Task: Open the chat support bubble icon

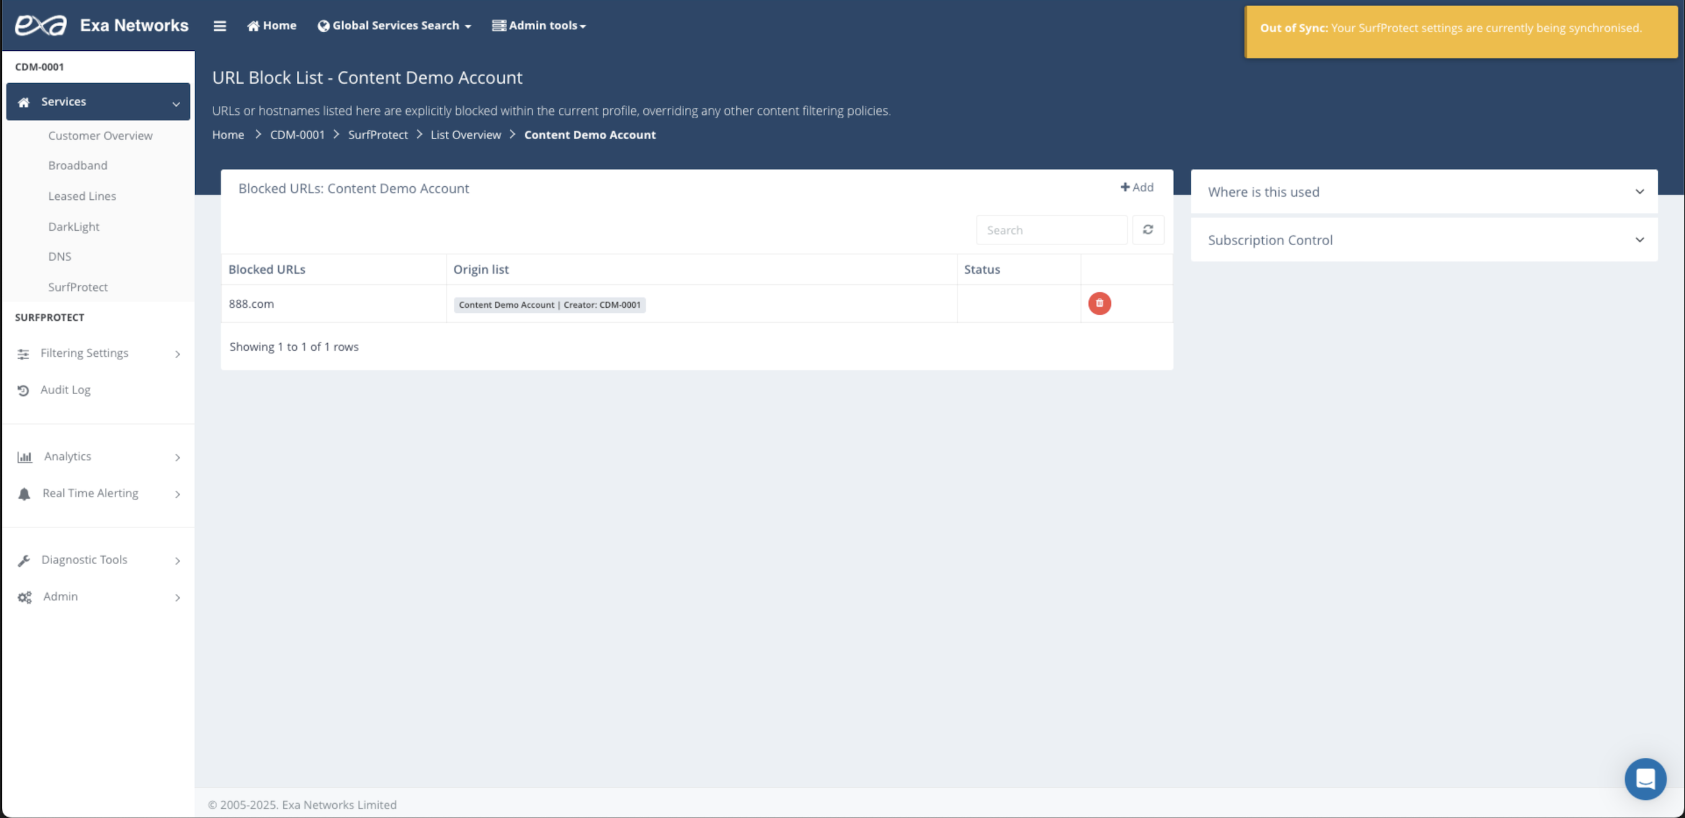Action: (x=1645, y=778)
